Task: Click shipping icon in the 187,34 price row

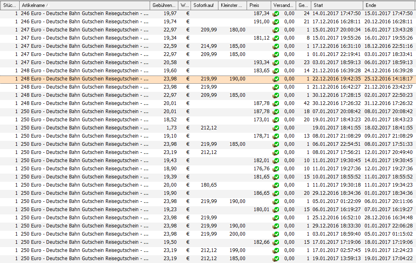Action: [276, 13]
